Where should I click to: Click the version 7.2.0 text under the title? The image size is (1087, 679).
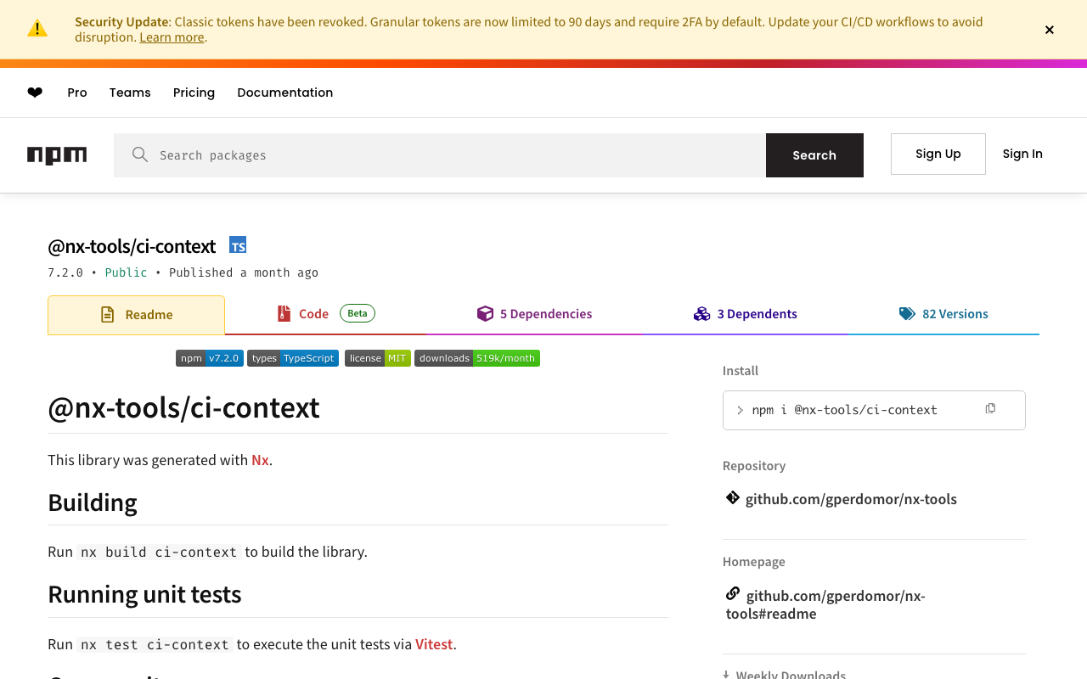[x=65, y=272]
